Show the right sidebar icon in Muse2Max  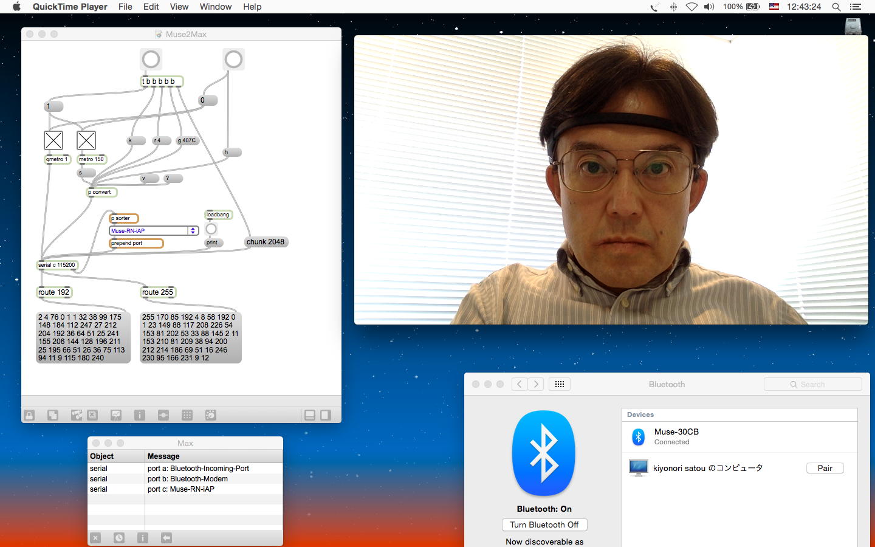tap(326, 415)
